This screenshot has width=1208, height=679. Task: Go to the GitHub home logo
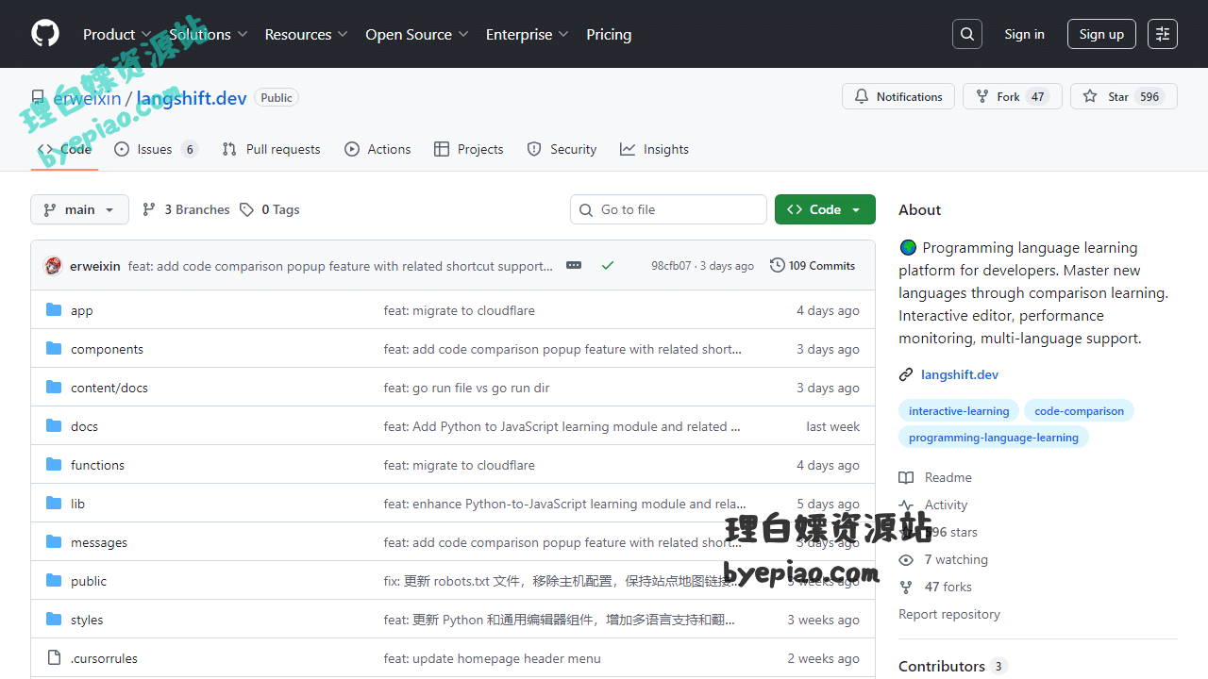[45, 34]
